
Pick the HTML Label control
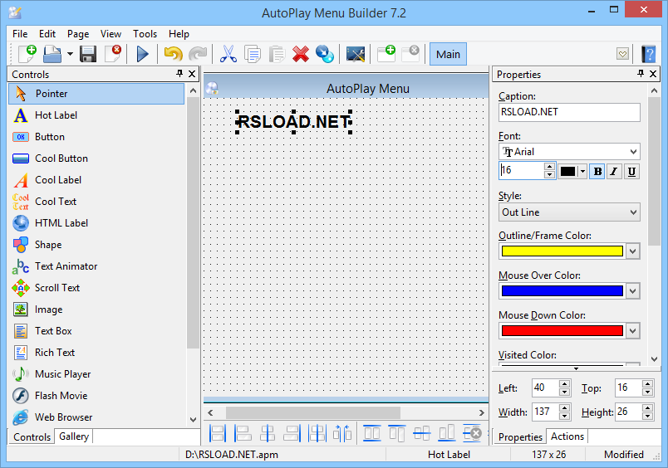[96, 223]
